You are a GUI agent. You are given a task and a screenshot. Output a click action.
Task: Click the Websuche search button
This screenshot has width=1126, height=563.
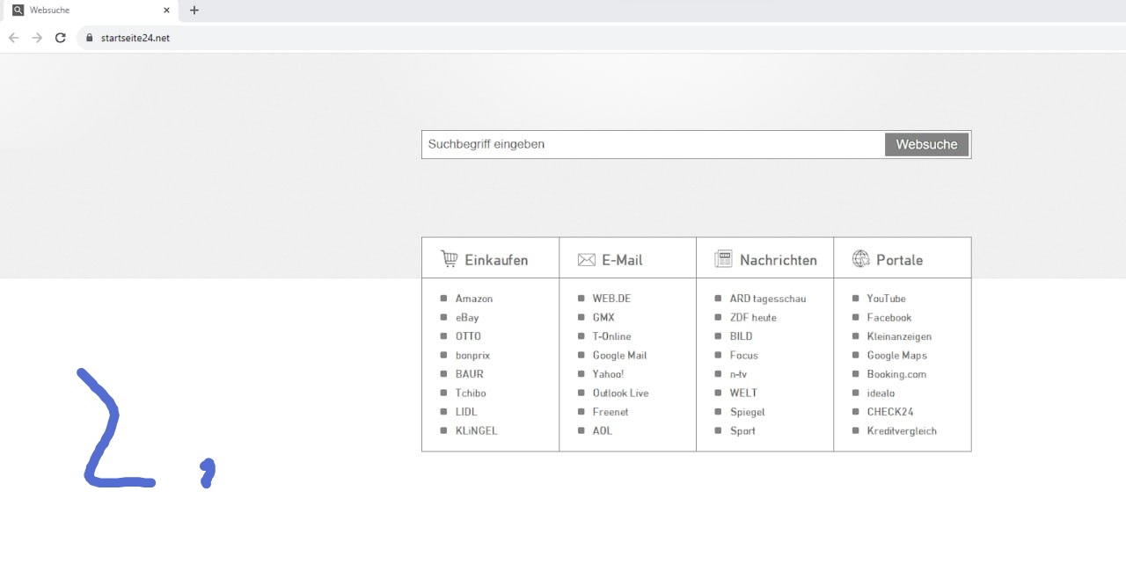(x=926, y=145)
